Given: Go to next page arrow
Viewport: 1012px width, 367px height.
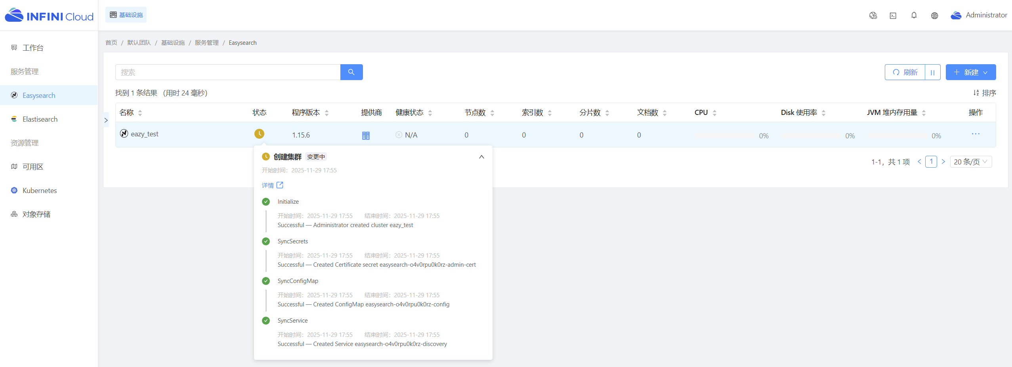Looking at the screenshot, I should [943, 162].
